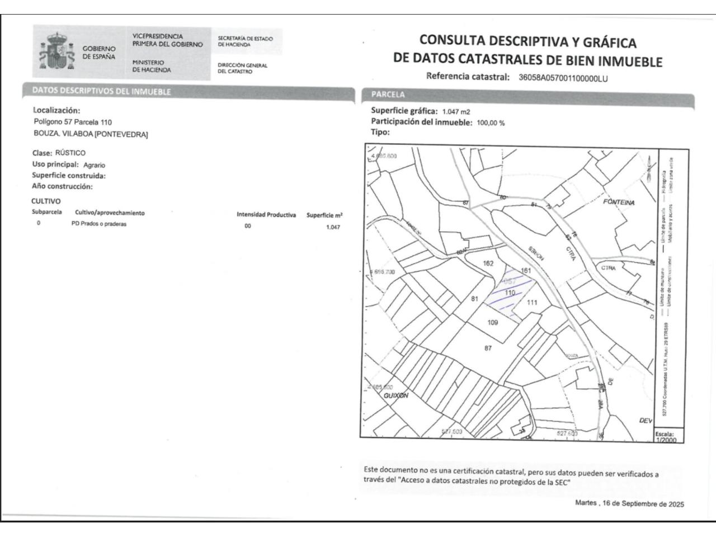Click parcel 111 on the cadastral map
716x537 pixels.
tap(531, 303)
